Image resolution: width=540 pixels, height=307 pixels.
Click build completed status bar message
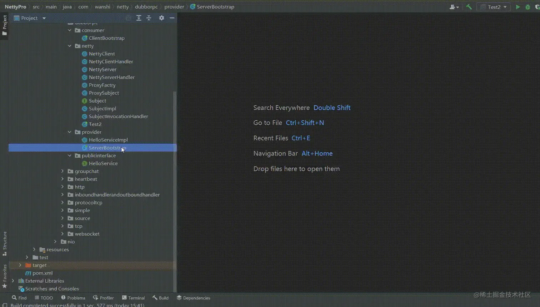click(77, 305)
